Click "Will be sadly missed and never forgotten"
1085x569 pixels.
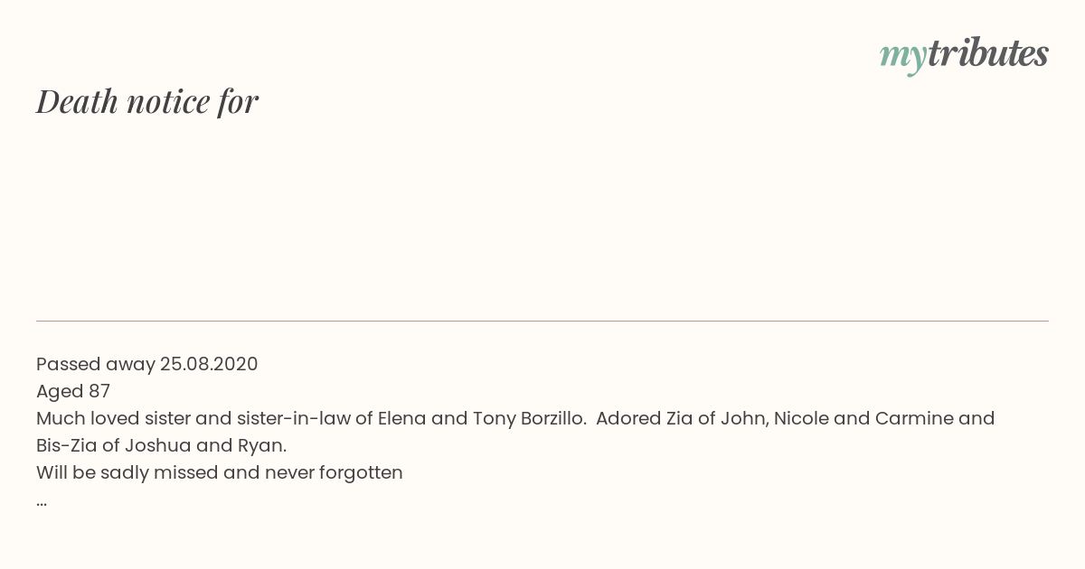220,472
